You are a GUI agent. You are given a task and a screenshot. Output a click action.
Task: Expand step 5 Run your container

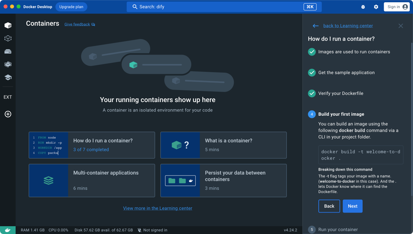pos(338,230)
